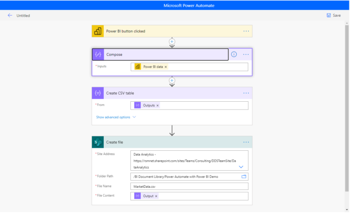Open the Folder Path picker icon
The height and width of the screenshot is (214, 350).
tap(244, 176)
